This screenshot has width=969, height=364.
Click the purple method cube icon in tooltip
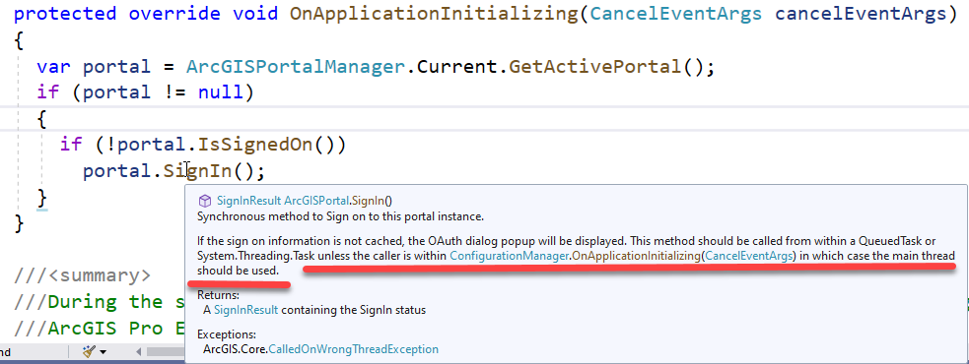click(205, 201)
